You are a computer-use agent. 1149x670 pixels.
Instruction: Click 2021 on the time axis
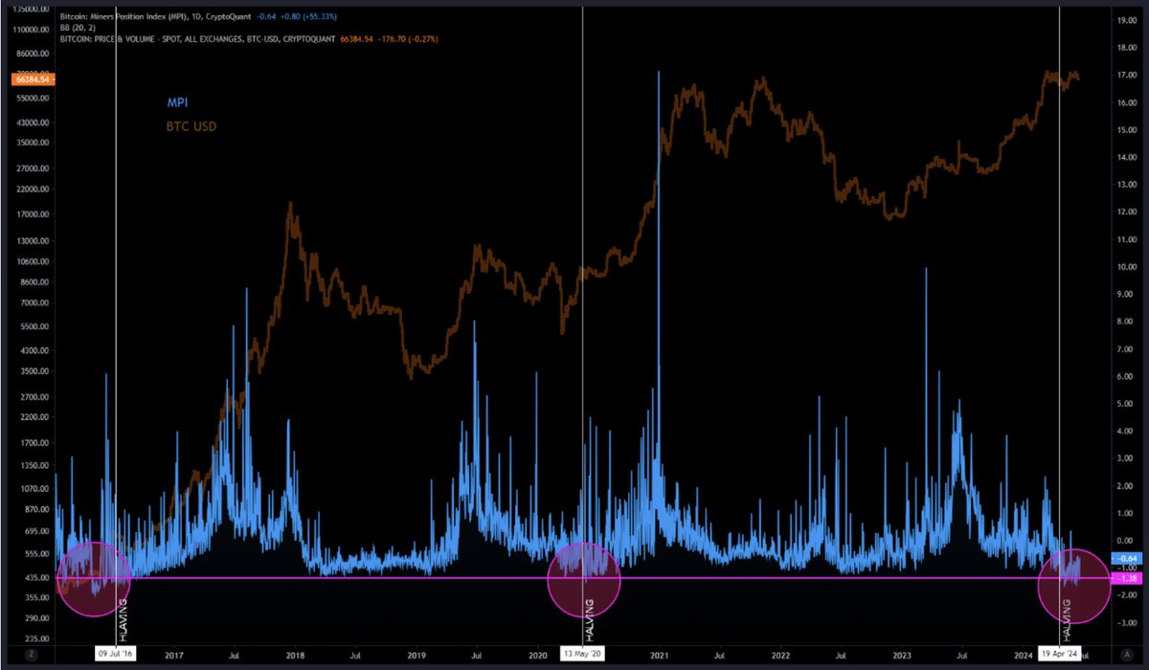point(659,655)
